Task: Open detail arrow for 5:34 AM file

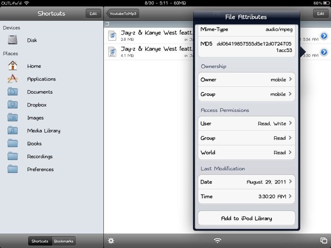Action: tap(324, 36)
